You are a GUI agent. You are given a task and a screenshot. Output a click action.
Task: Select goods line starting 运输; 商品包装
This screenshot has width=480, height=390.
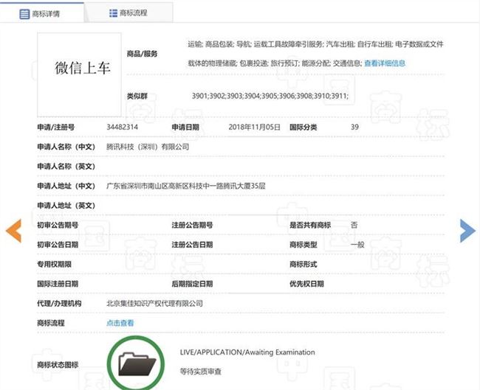tap(315, 44)
